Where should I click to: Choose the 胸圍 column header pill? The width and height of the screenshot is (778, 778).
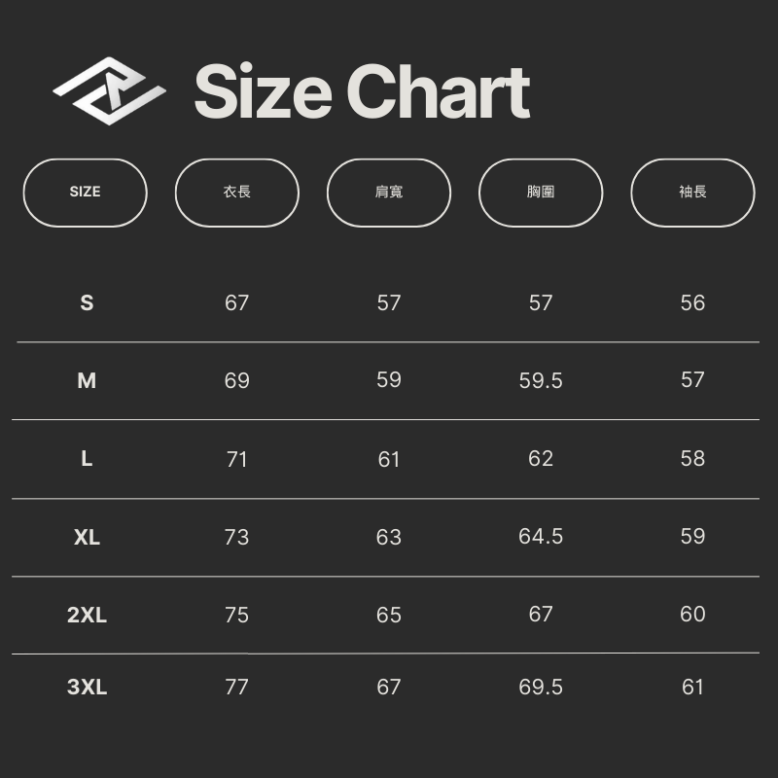click(541, 193)
